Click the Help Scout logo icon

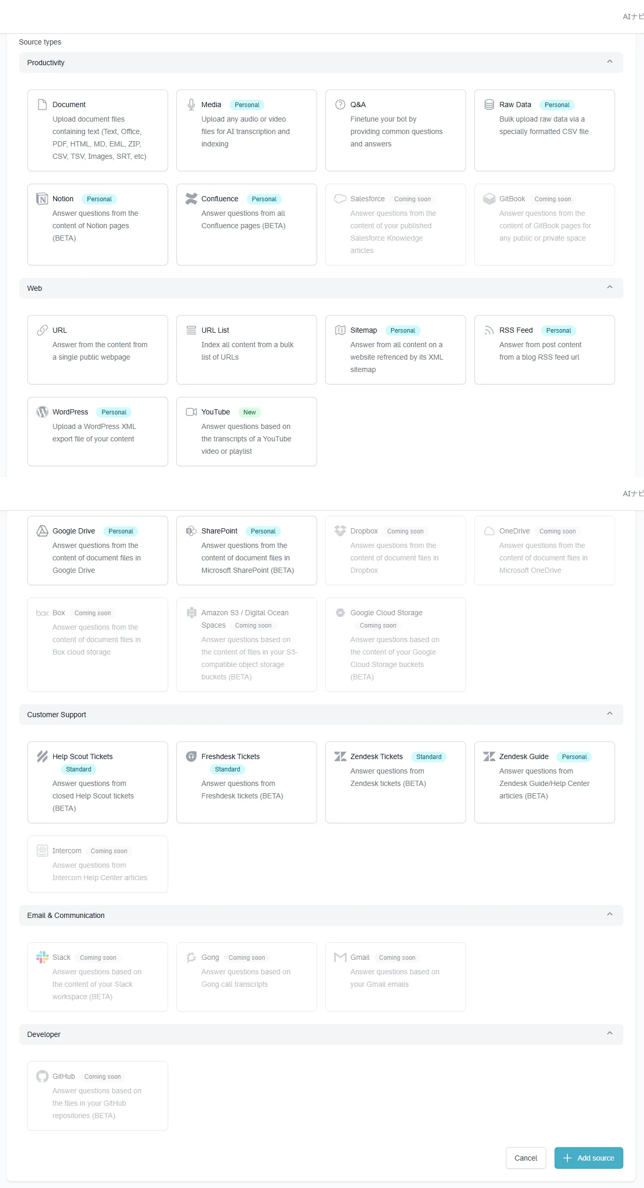pos(42,756)
